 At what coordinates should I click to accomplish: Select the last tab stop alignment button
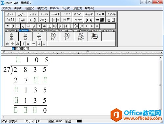pos(27,49)
